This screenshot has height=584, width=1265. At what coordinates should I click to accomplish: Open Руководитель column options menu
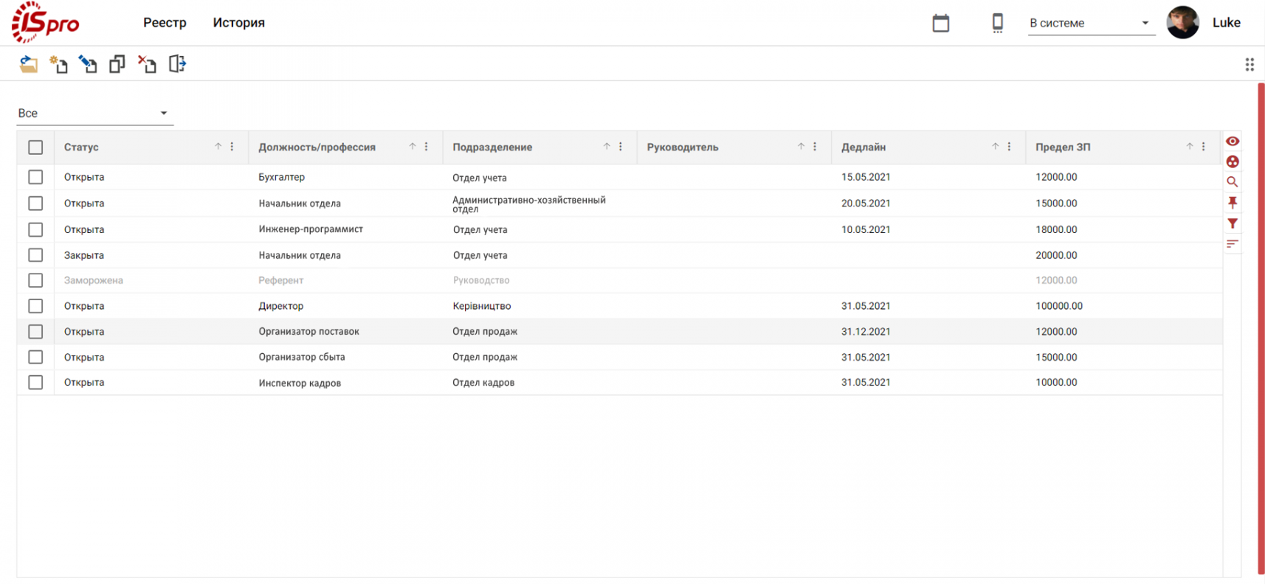pyautogui.click(x=815, y=147)
